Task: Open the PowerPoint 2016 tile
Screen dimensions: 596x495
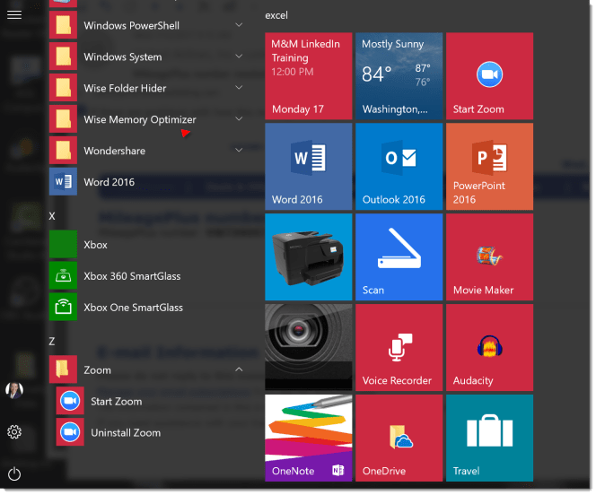Action: [x=489, y=166]
